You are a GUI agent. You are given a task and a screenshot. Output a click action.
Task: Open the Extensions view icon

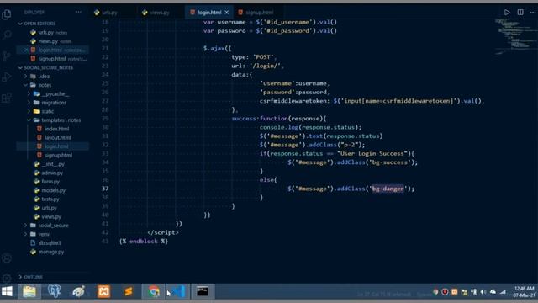coord(7,98)
